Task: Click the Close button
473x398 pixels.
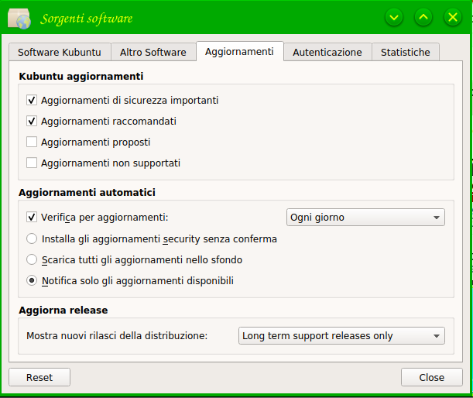Action: [x=432, y=377]
